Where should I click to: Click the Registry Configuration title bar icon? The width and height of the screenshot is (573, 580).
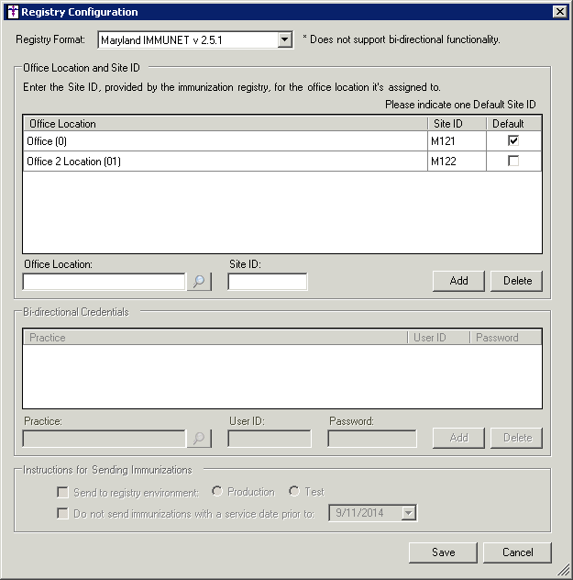[11, 12]
